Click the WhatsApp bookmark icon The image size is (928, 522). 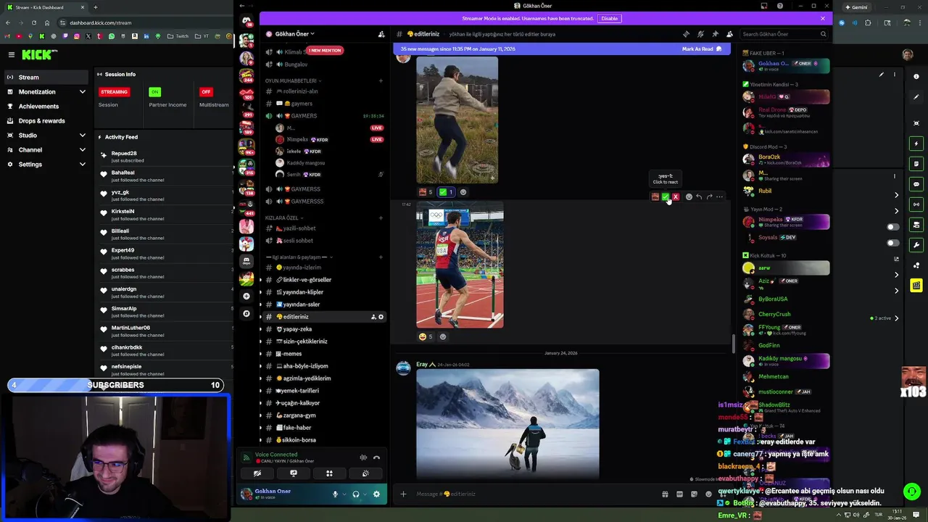pyautogui.click(x=112, y=36)
